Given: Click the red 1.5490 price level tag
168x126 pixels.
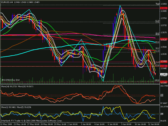Looking at the screenshot, I should point(164,62).
